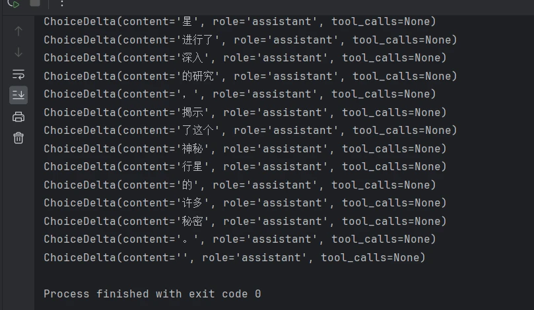
Task: Click the Rerun icon in run toolbar
Action: [x=13, y=3]
